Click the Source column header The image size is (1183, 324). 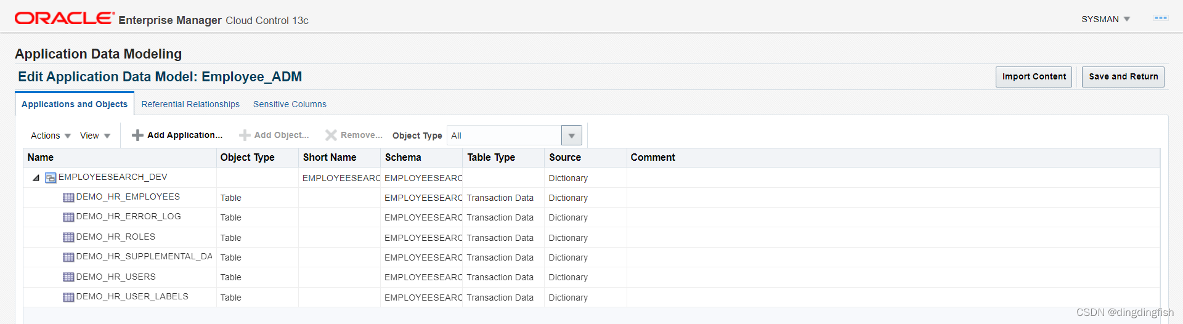pos(585,158)
